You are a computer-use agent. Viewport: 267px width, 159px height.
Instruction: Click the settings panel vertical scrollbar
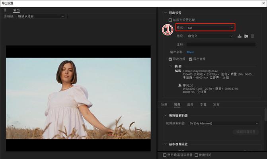(x=265, y=115)
